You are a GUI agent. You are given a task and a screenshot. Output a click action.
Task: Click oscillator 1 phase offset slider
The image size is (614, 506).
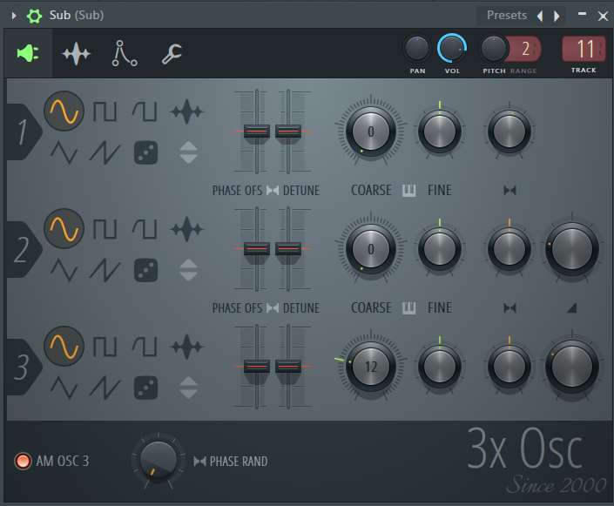click(257, 132)
